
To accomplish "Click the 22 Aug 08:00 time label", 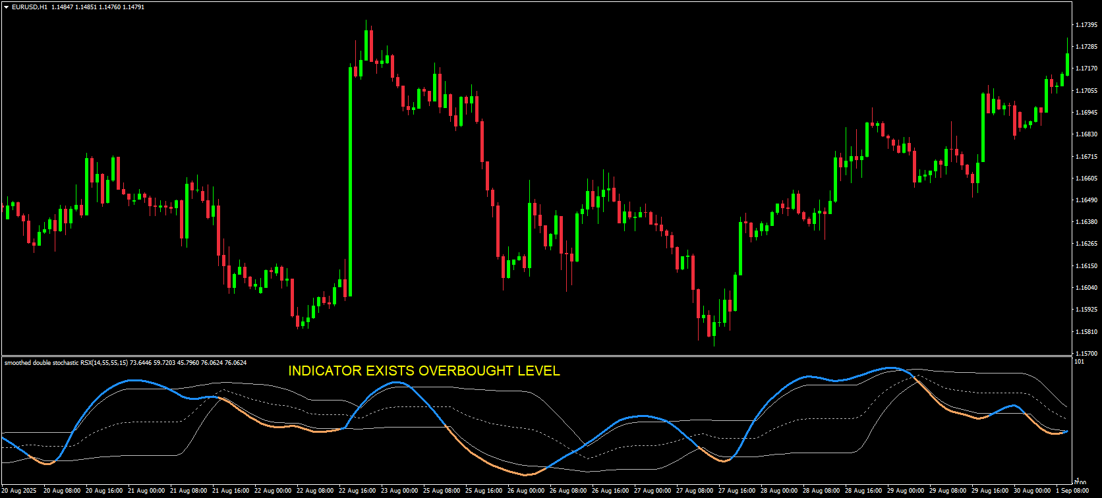I will pyautogui.click(x=315, y=491).
